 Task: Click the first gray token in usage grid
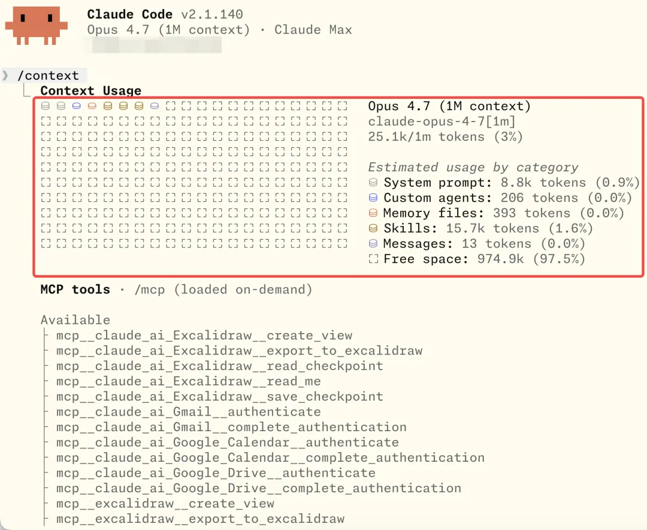point(46,106)
